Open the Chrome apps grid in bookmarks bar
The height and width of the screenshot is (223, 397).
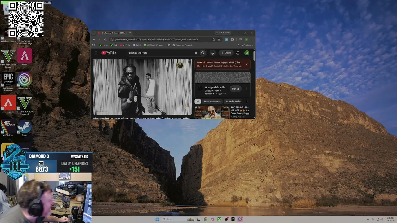(94, 45)
